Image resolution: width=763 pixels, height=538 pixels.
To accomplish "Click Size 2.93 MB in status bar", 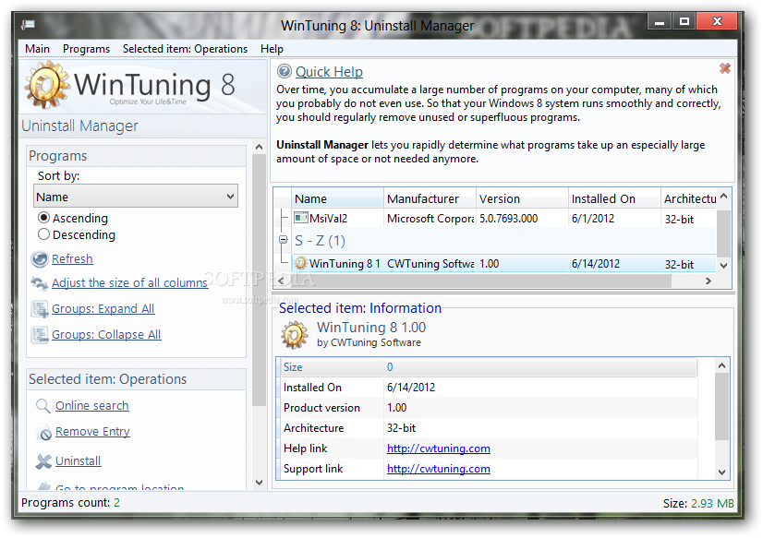I will click(698, 503).
